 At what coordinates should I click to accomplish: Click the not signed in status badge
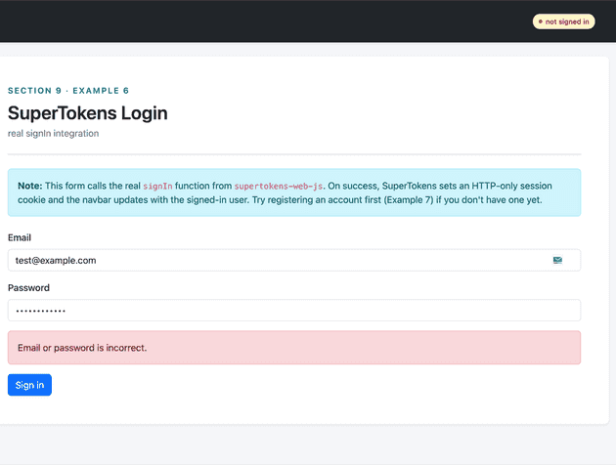(564, 21)
